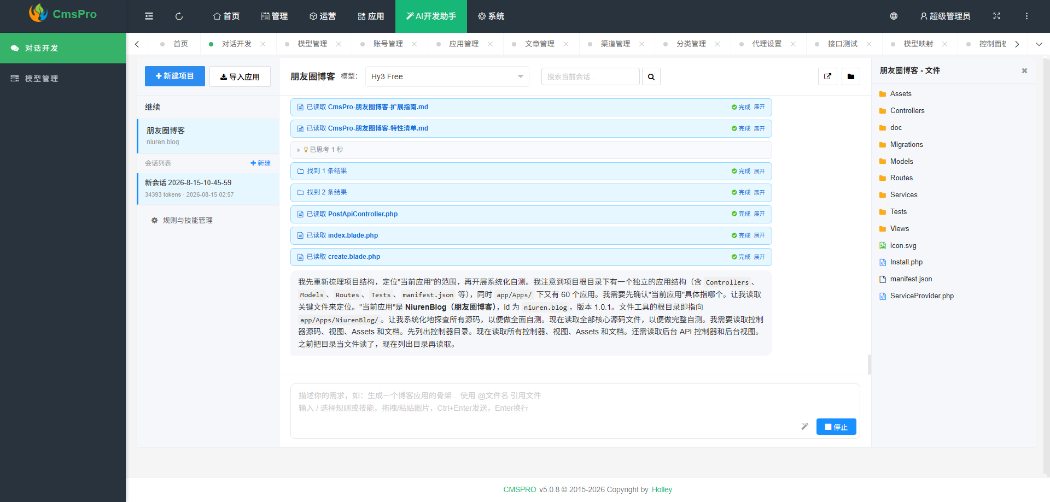Screen dimensions: 1050x502
Task: Expand the 扩展指南.md read result
Action: point(759,107)
